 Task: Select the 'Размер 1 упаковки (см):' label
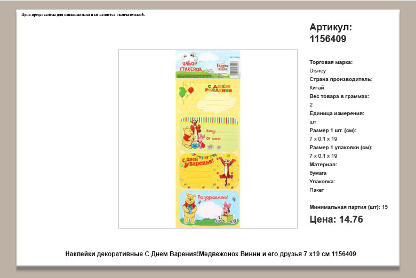341,148
